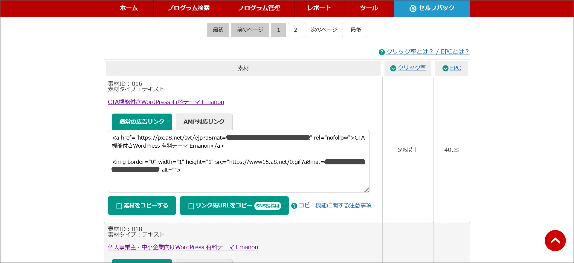This screenshot has height=263, width=574.
Task: Click the red scroll-to-top arrow button
Action: [555, 241]
